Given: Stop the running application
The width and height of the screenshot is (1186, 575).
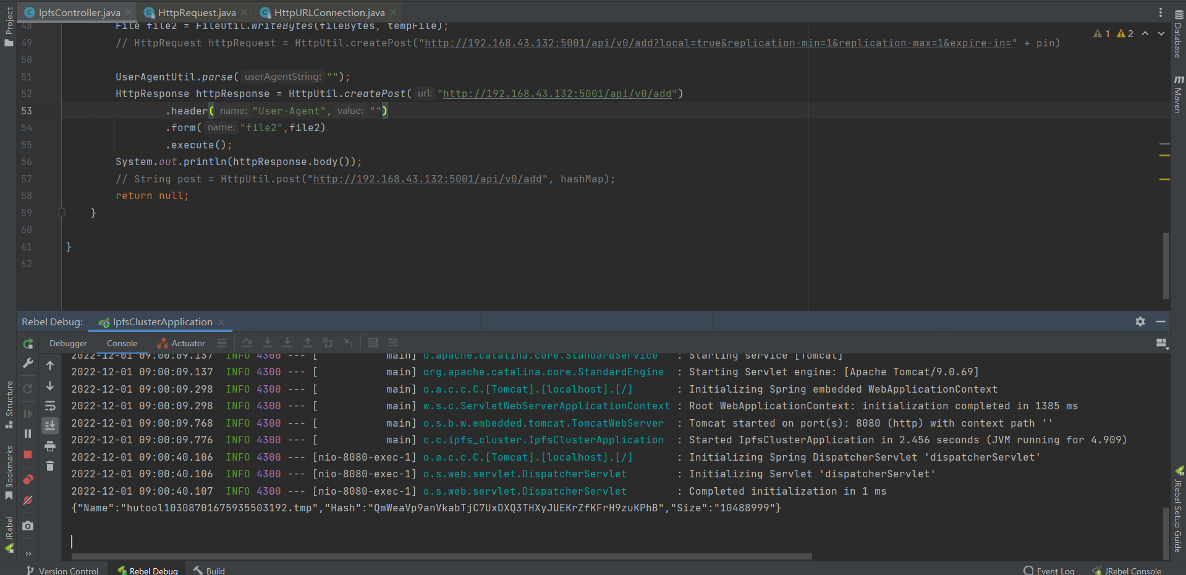Looking at the screenshot, I should pyautogui.click(x=27, y=454).
